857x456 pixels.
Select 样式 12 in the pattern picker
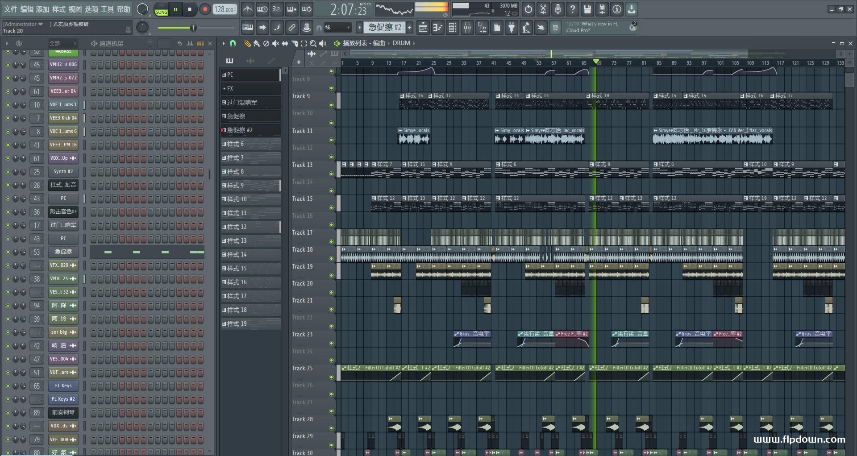(250, 227)
